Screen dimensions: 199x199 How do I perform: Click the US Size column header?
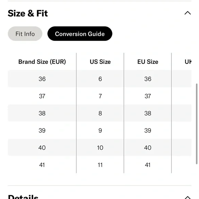(100, 62)
